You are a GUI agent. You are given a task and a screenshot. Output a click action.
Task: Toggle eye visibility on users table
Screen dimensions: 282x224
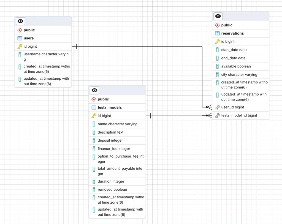point(20,21)
